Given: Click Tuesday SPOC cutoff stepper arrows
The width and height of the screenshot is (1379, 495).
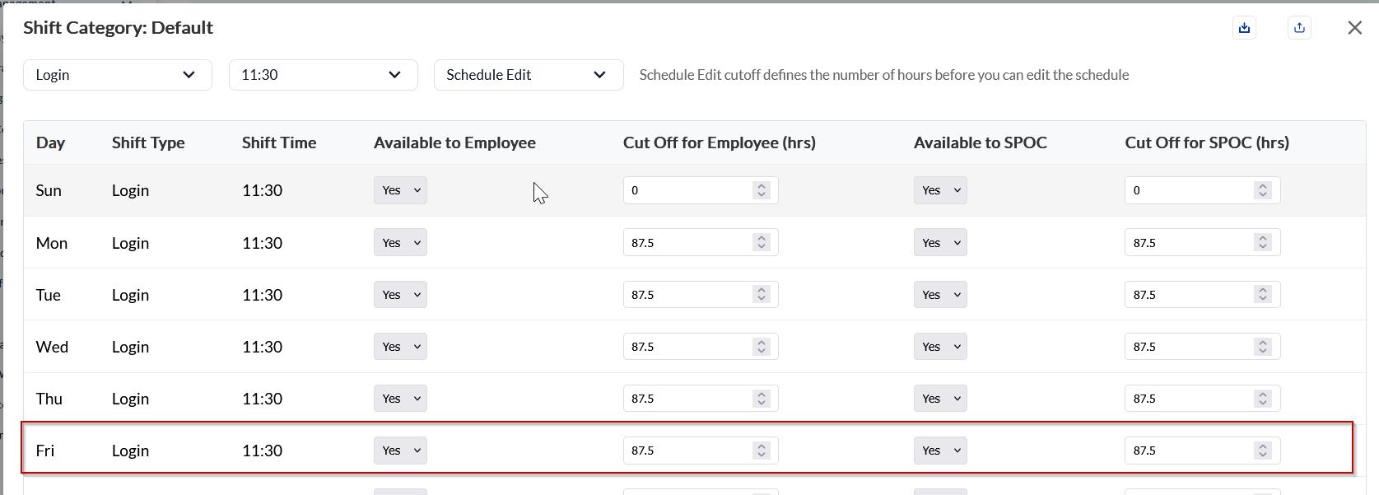Looking at the screenshot, I should click(1263, 295).
